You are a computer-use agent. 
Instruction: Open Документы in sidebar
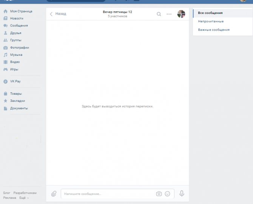pyautogui.click(x=19, y=108)
